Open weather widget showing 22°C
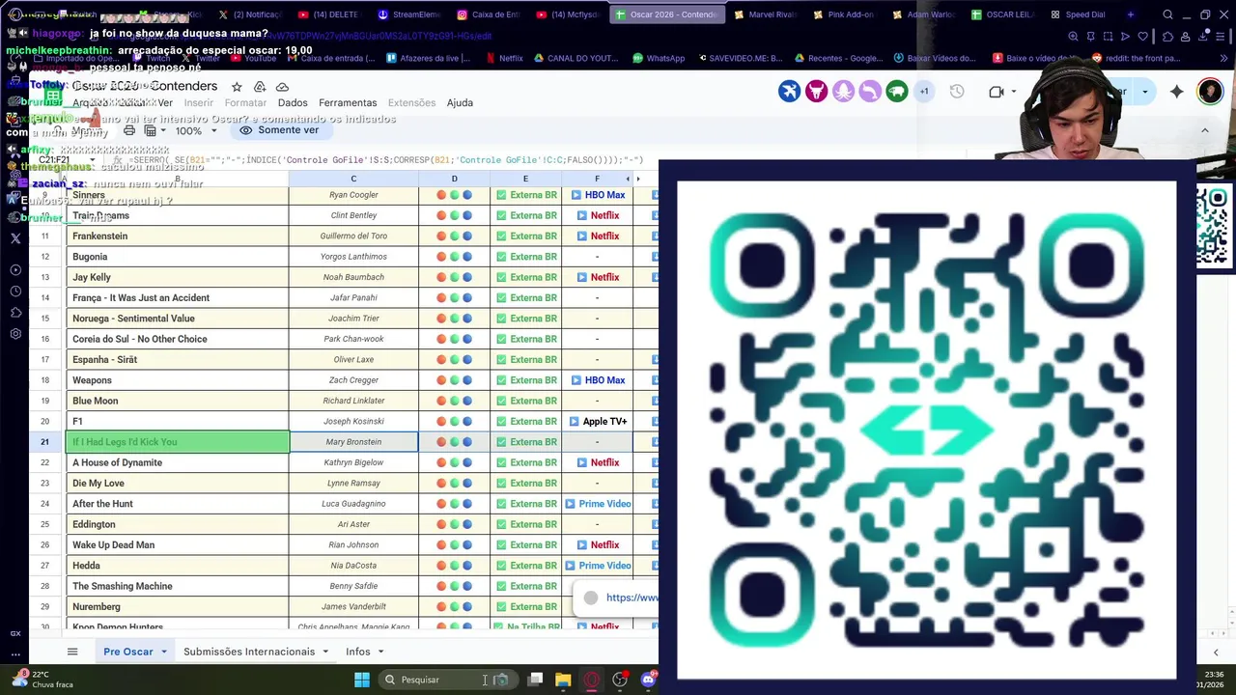This screenshot has height=695, width=1236. [44, 680]
